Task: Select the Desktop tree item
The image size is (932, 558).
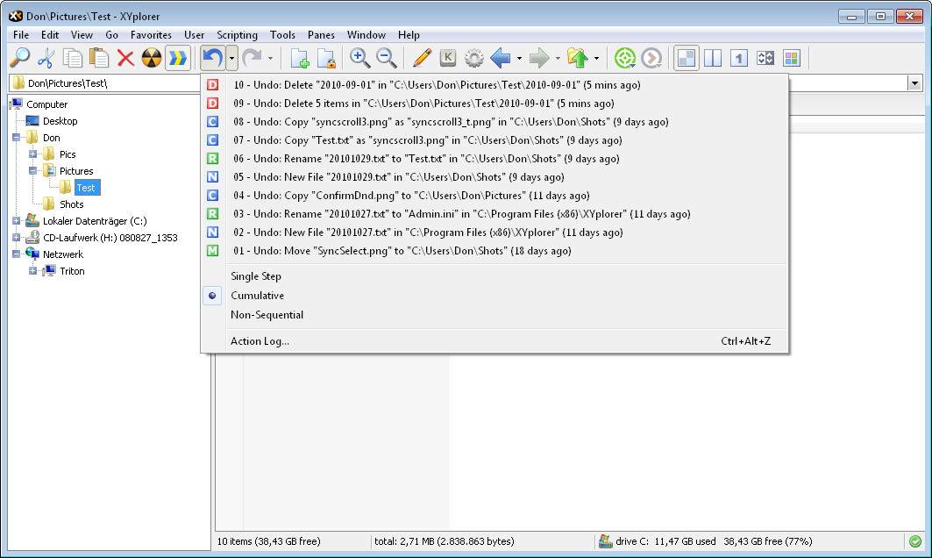Action: tap(60, 121)
